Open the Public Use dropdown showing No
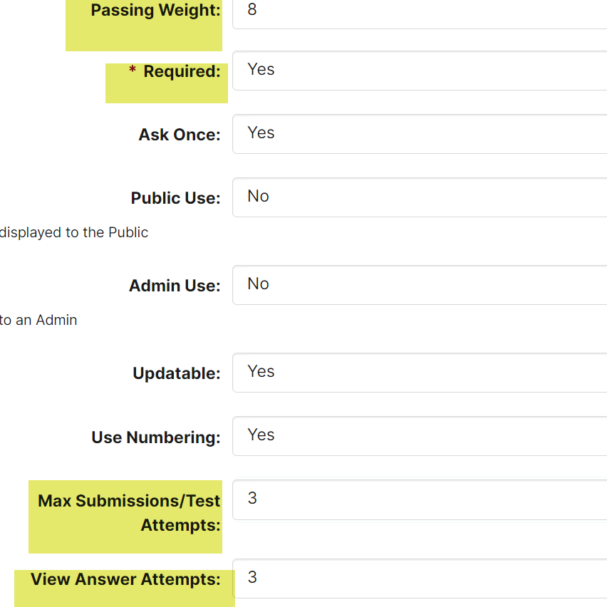Screen dimensions: 607x607 (x=419, y=197)
